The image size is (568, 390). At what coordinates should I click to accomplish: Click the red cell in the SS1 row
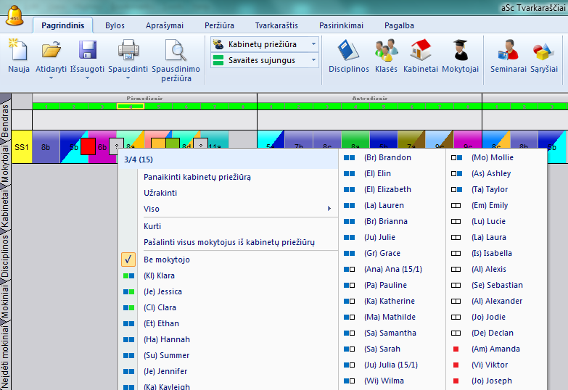pyautogui.click(x=88, y=146)
